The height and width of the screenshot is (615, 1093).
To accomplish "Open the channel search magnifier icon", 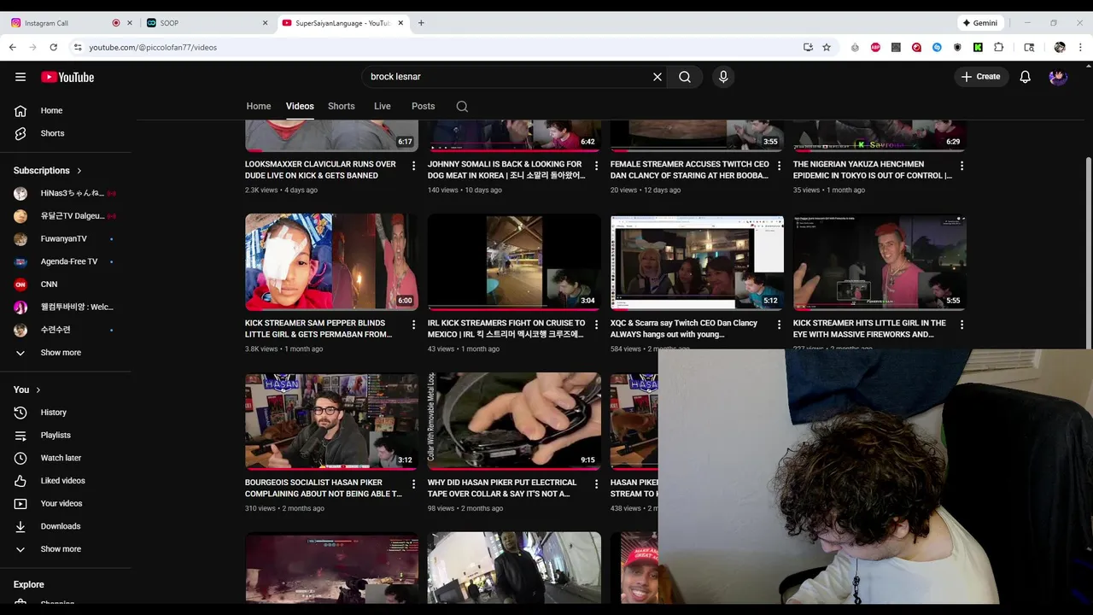I will 462,107.
